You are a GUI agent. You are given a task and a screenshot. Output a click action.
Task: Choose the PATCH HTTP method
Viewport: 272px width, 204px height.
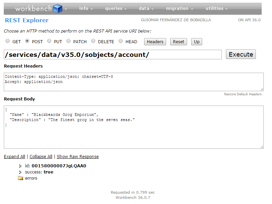[x=68, y=41]
